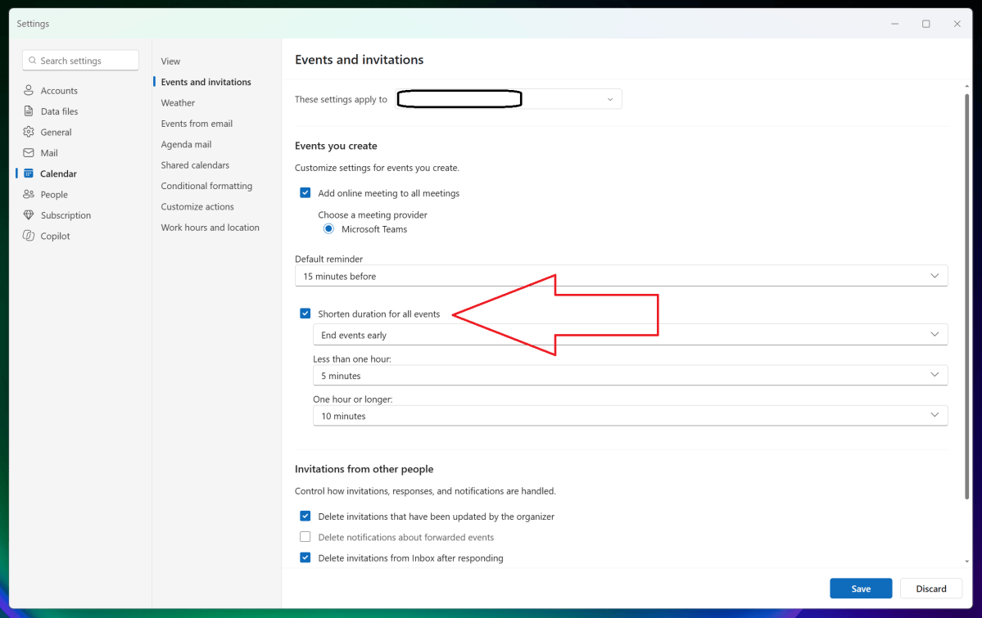
Task: Click the Accounts person icon
Action: 28,90
